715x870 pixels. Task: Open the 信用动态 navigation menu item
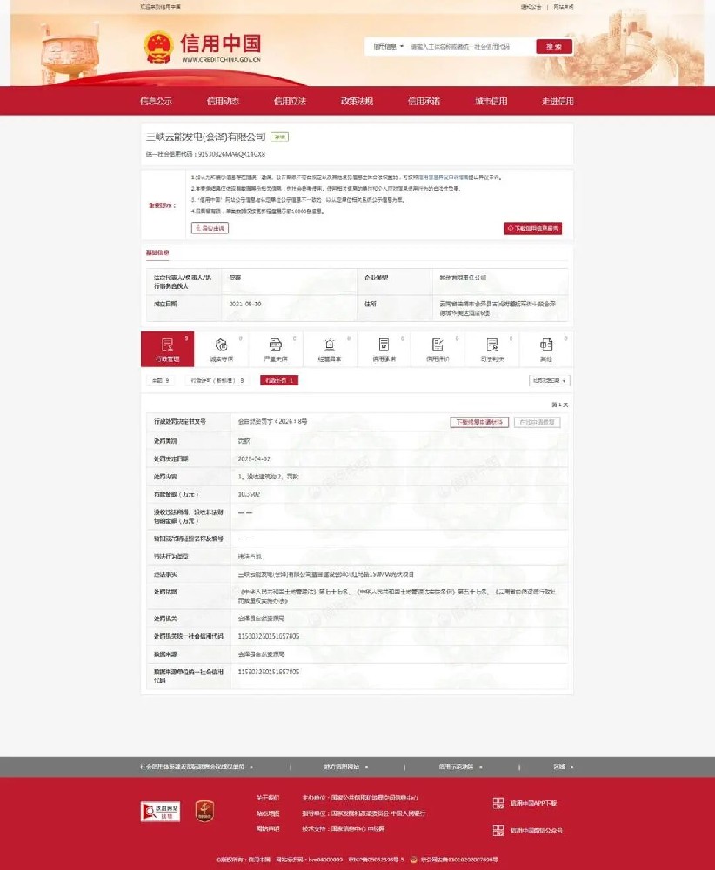223,101
